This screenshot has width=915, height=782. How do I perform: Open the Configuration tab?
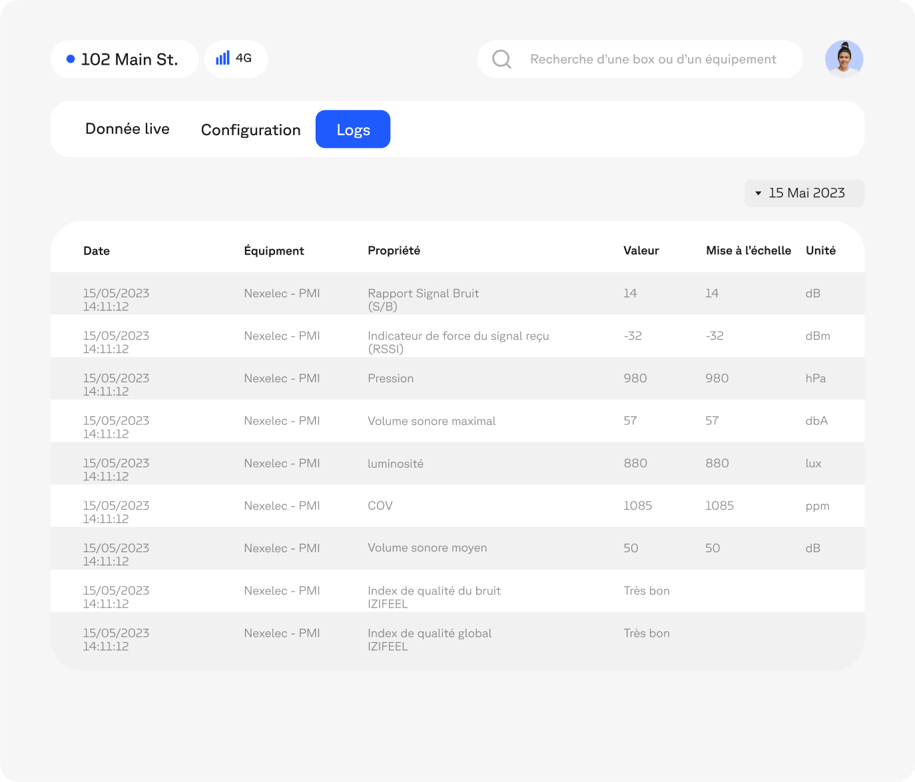pos(250,130)
